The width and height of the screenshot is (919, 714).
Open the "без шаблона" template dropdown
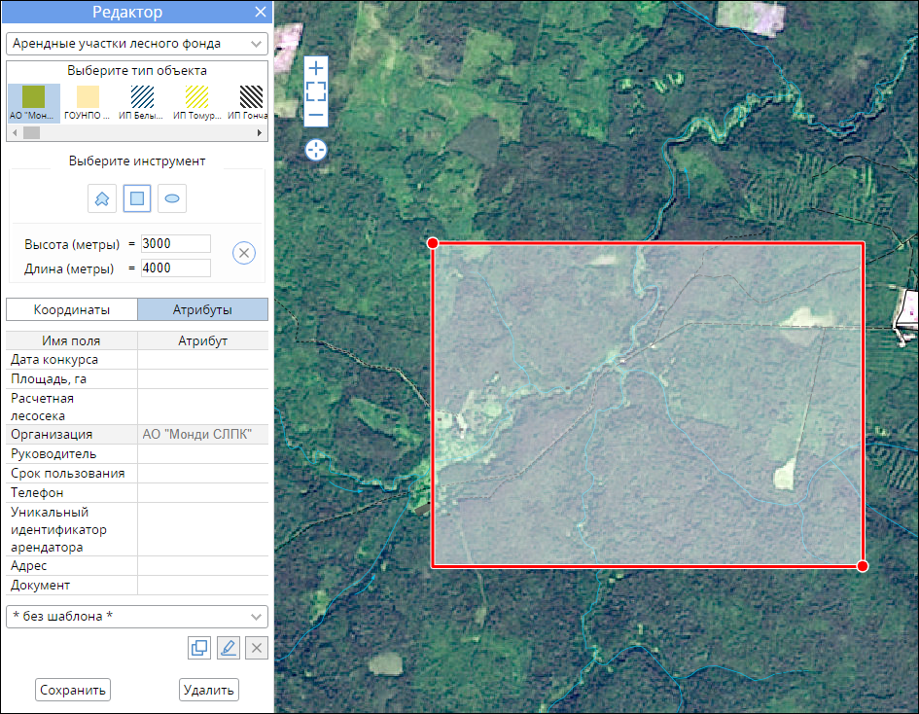(137, 617)
